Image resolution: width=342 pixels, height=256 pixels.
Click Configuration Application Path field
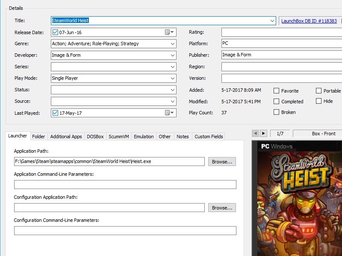tap(109, 208)
